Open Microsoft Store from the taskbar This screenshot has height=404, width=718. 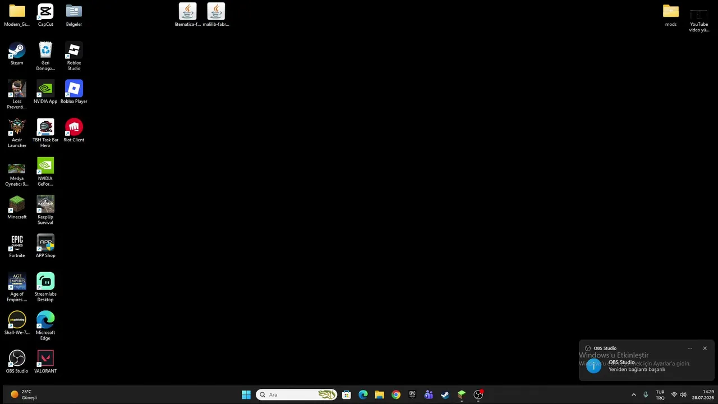[x=347, y=394]
